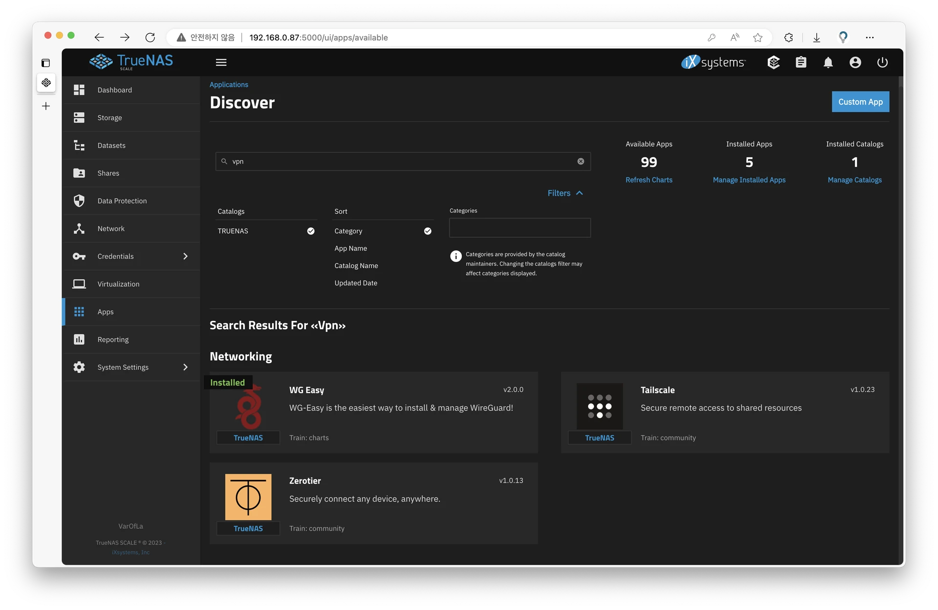938x610 pixels.
Task: Toggle the TRUENAS catalog checkmark
Action: tap(311, 231)
